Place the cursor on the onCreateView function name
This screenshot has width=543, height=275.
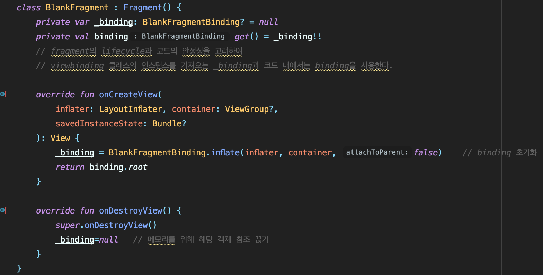pos(128,95)
